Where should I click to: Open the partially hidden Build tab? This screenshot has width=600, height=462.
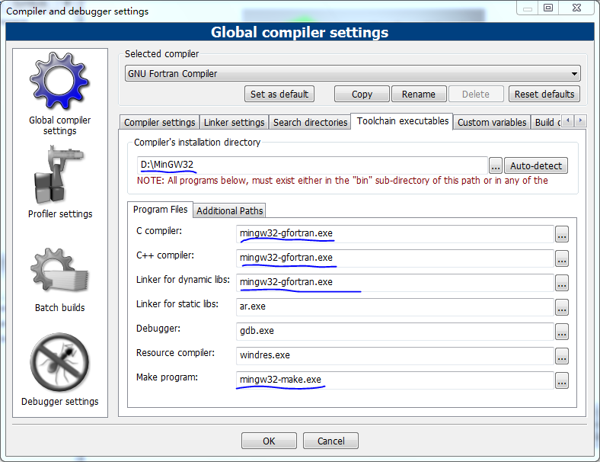(x=546, y=122)
